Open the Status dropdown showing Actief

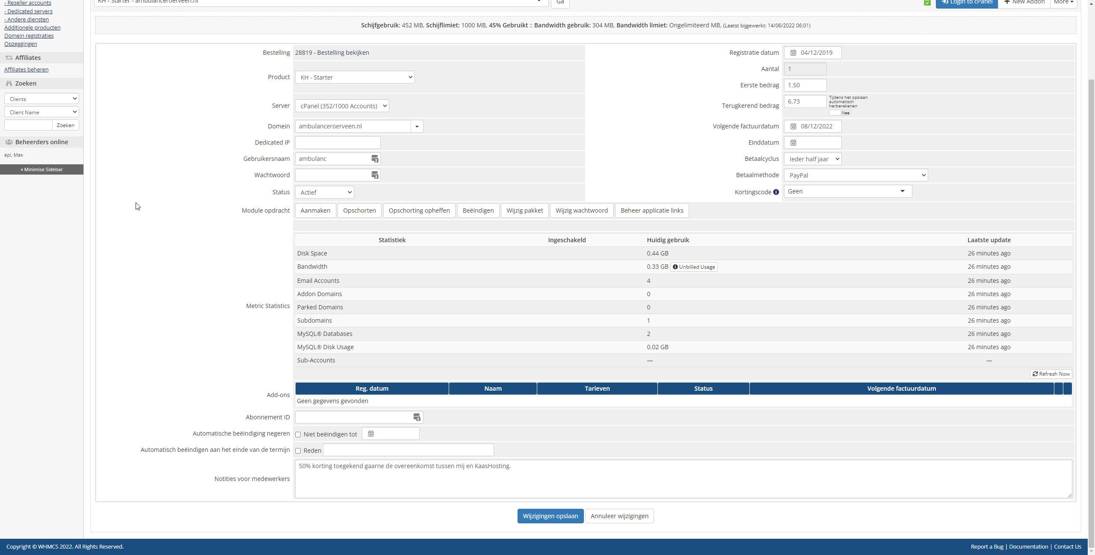pos(324,193)
